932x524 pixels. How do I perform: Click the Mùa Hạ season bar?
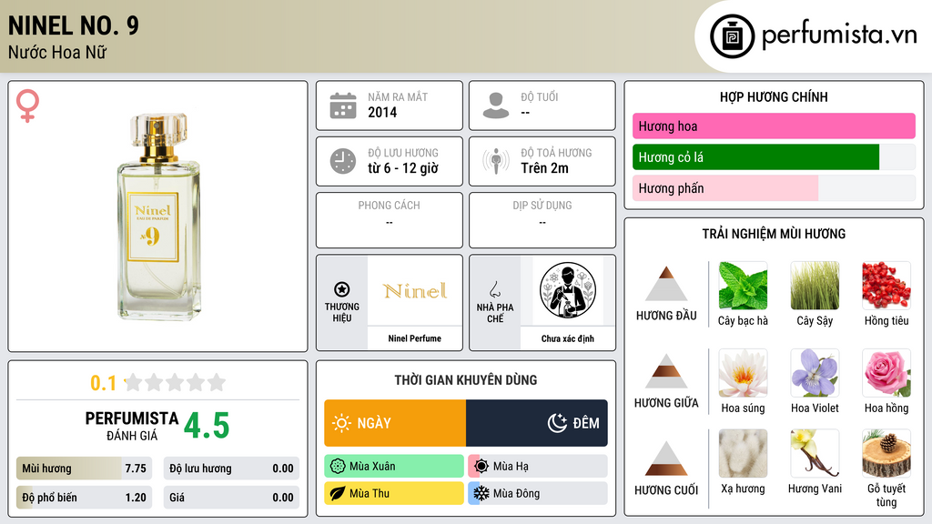(538, 467)
